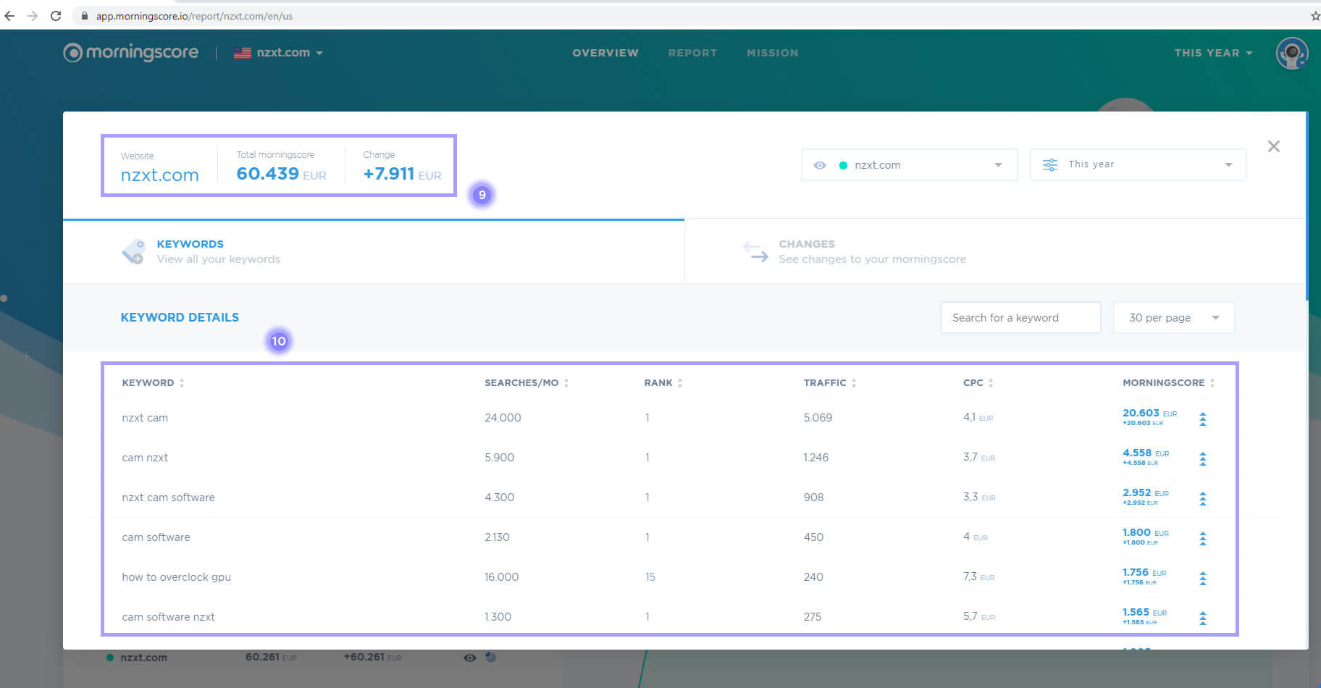Click the 16.000 searches value

click(x=501, y=577)
